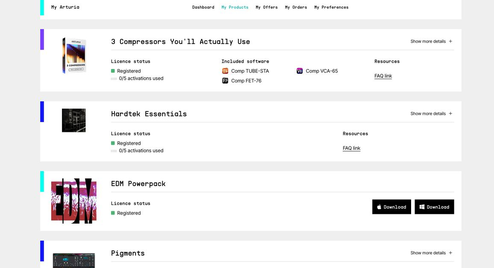Open FAQ link for 3 Compressors
This screenshot has width=494, height=268.
coord(383,76)
